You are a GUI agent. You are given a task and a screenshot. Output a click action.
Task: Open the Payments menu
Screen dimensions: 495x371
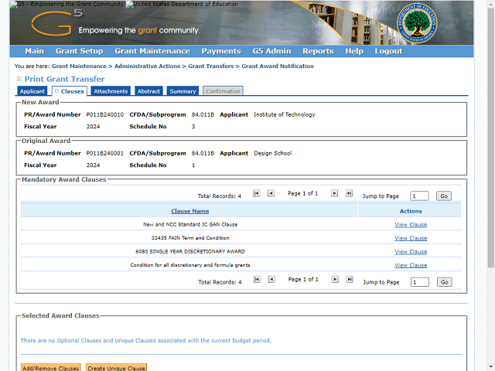point(221,51)
